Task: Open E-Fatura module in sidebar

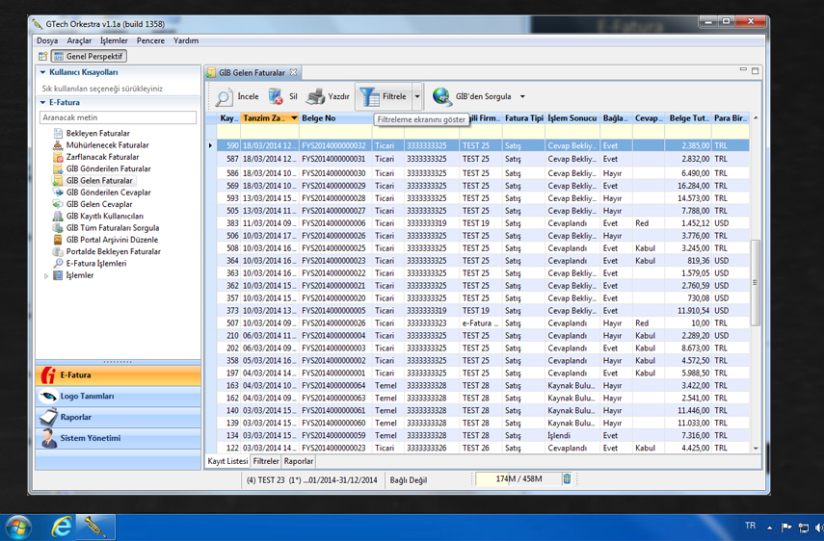Action: click(118, 375)
